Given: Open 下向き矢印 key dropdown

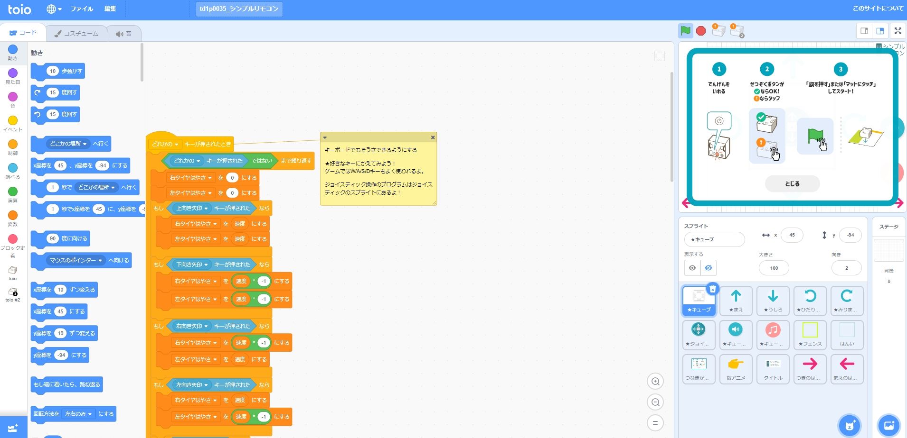Looking at the screenshot, I should [192, 265].
